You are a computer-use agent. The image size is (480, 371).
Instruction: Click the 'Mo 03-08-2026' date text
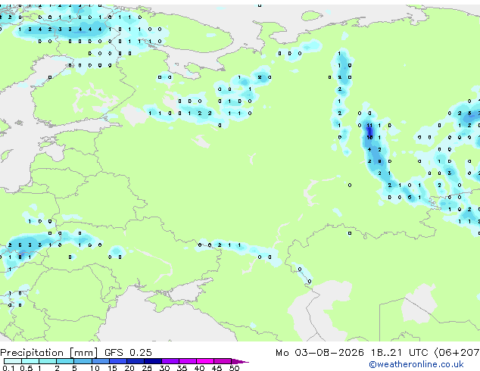click(x=319, y=353)
